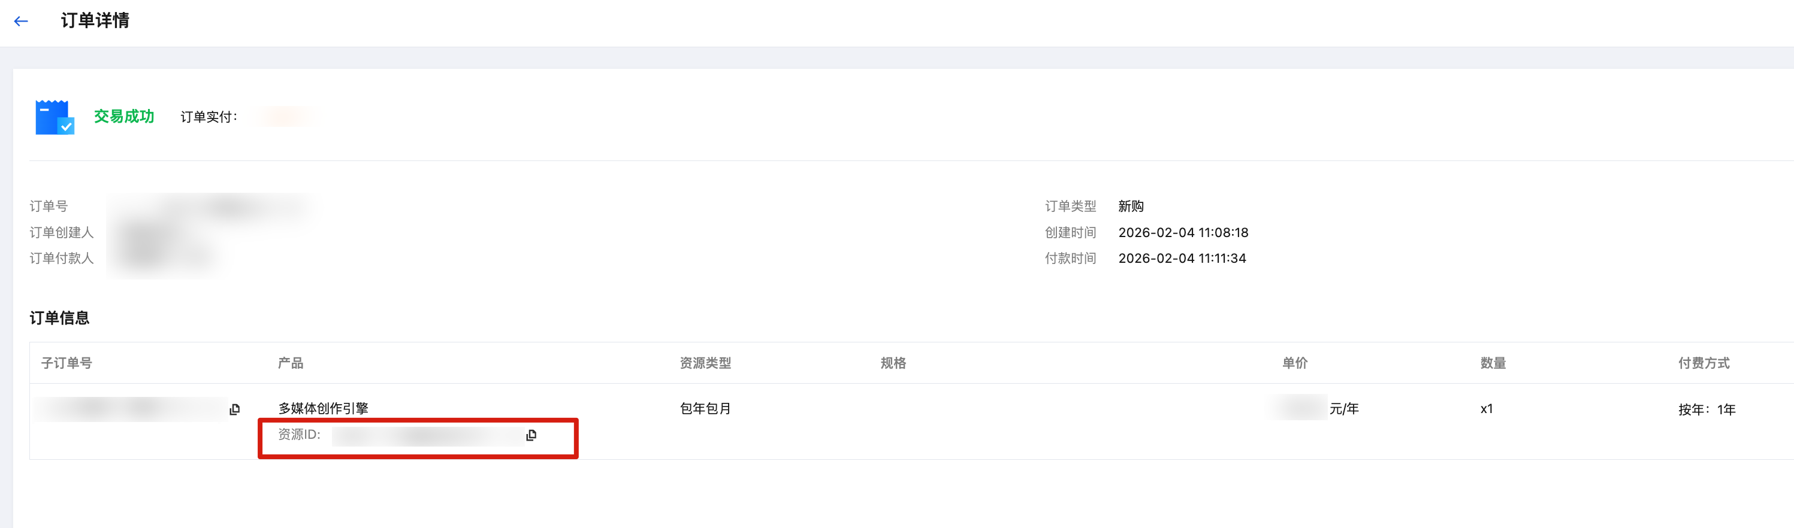Click the 按年: 1年 payment mode cell
The width and height of the screenshot is (1794, 528).
click(x=1707, y=409)
